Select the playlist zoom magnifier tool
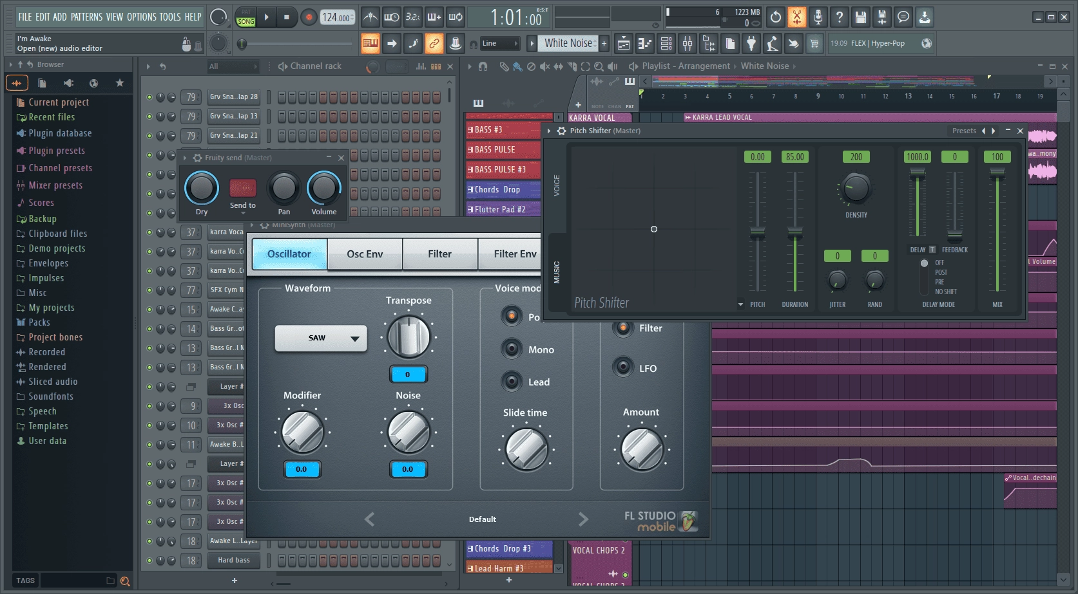This screenshot has width=1078, height=594. coord(599,66)
